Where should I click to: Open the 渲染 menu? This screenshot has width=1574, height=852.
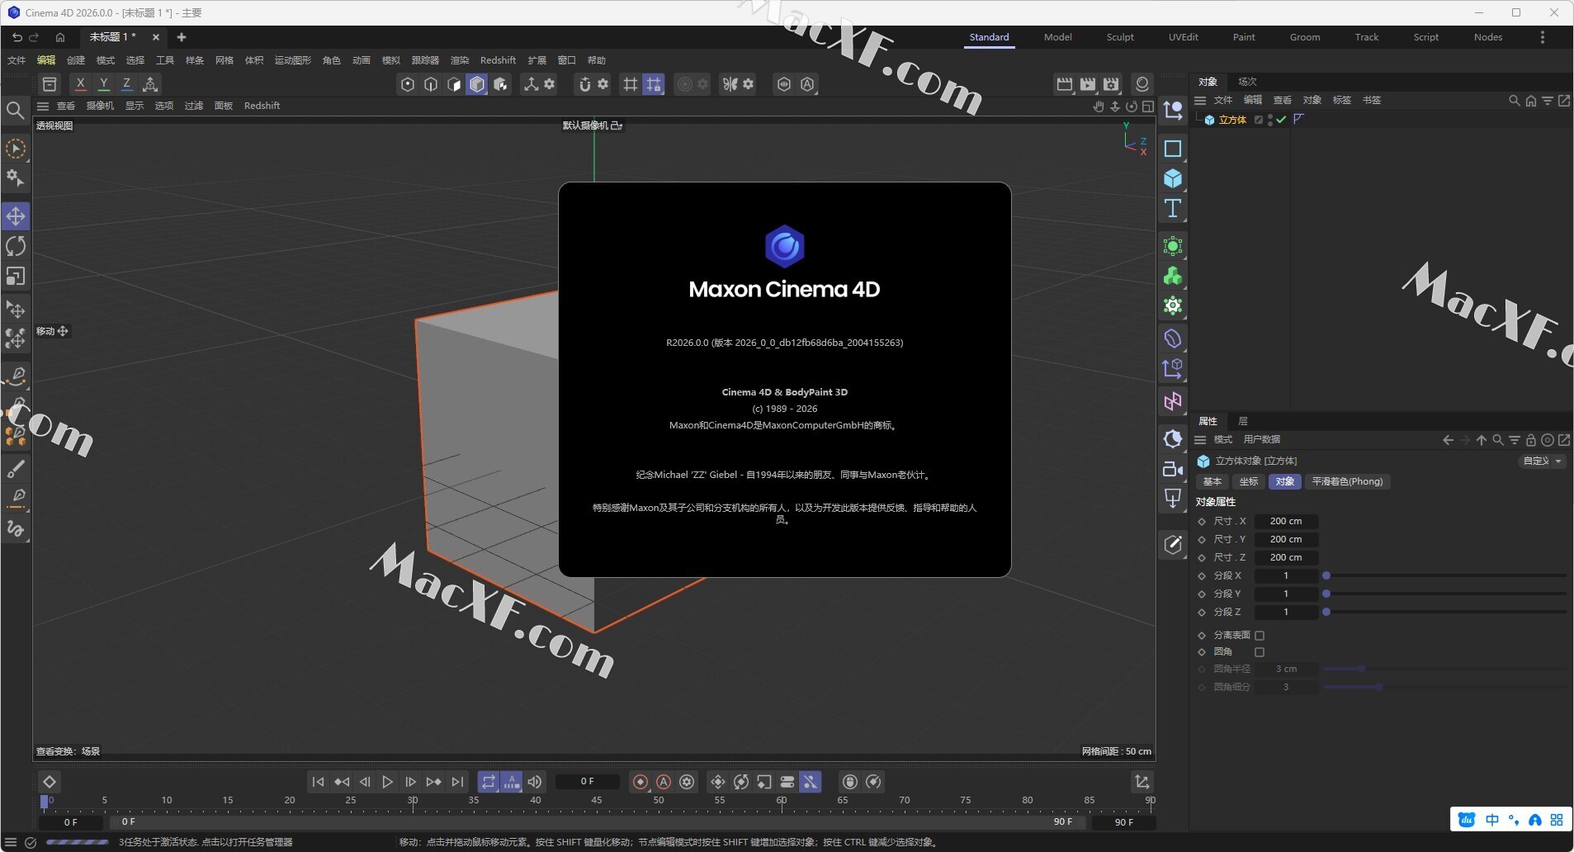point(460,60)
